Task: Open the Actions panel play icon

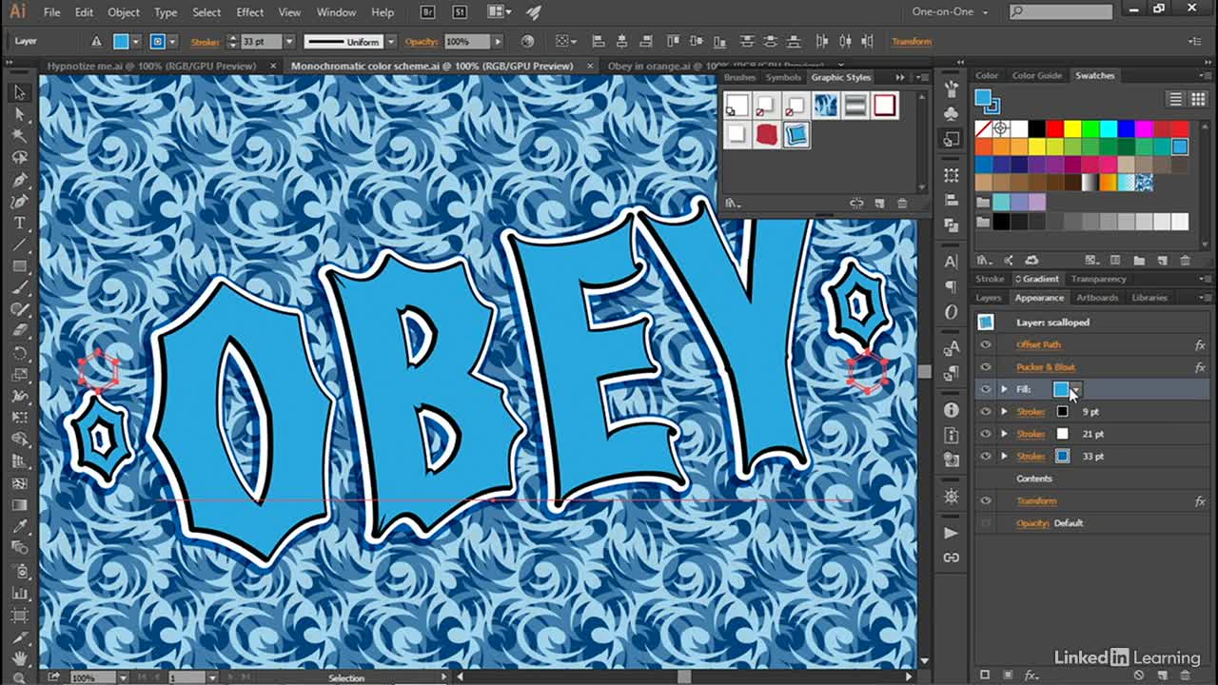Action: 951,533
